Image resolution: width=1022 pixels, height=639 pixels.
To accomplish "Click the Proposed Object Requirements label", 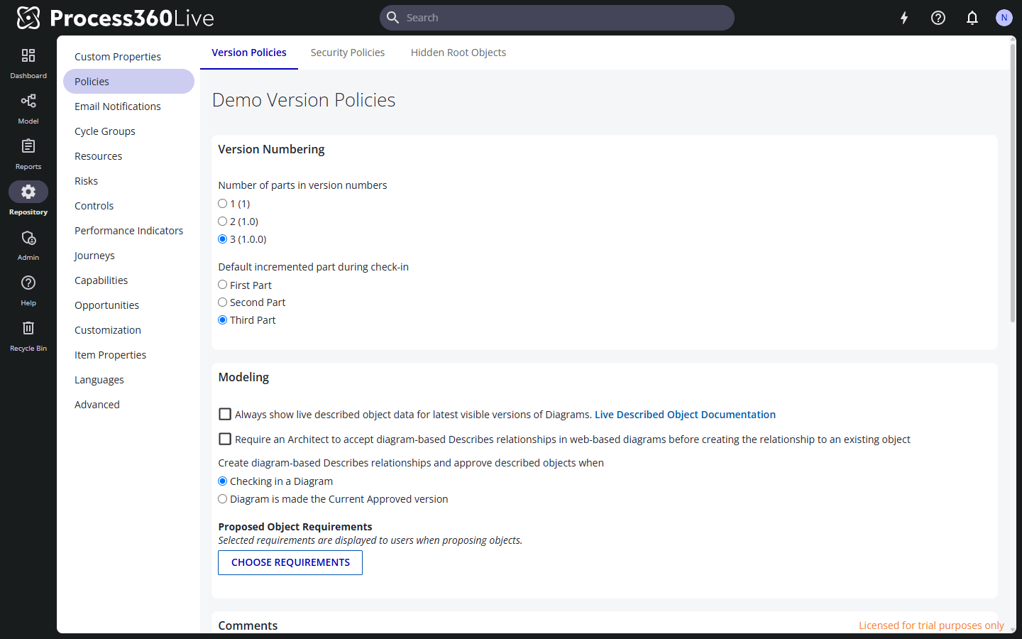I will coord(295,527).
